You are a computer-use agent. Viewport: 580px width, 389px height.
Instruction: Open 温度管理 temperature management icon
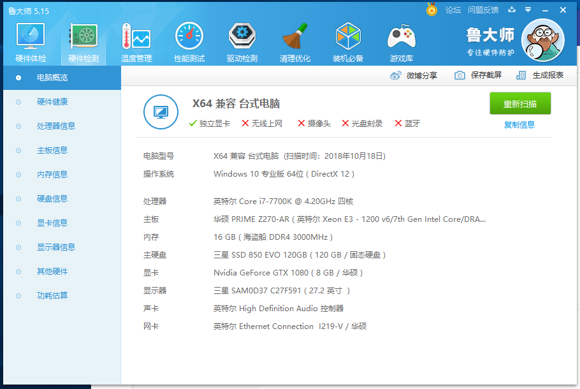[136, 42]
